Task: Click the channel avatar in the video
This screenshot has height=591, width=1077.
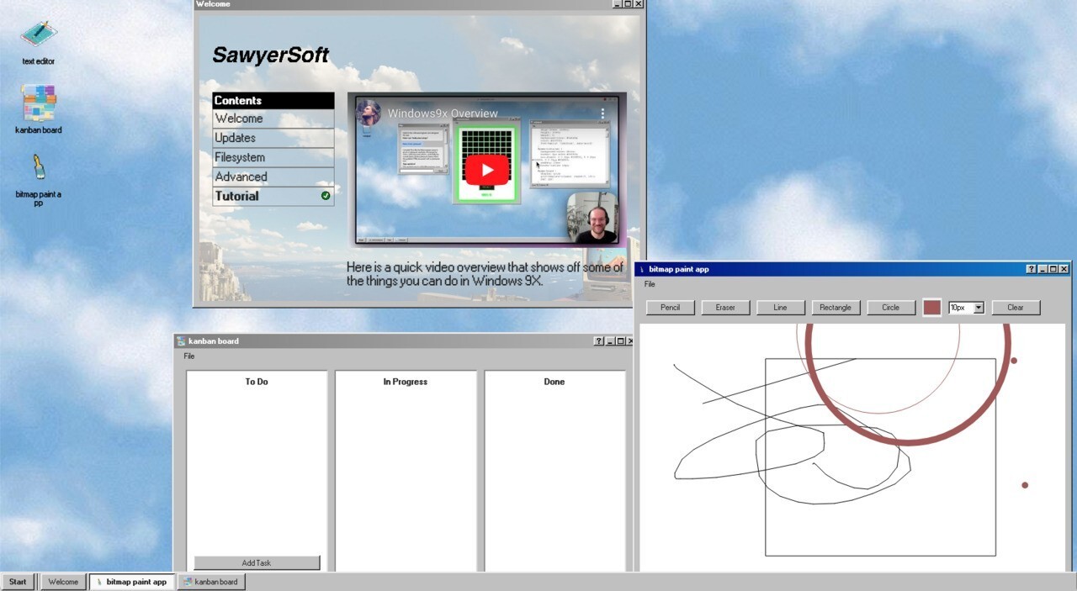Action: 369,113
